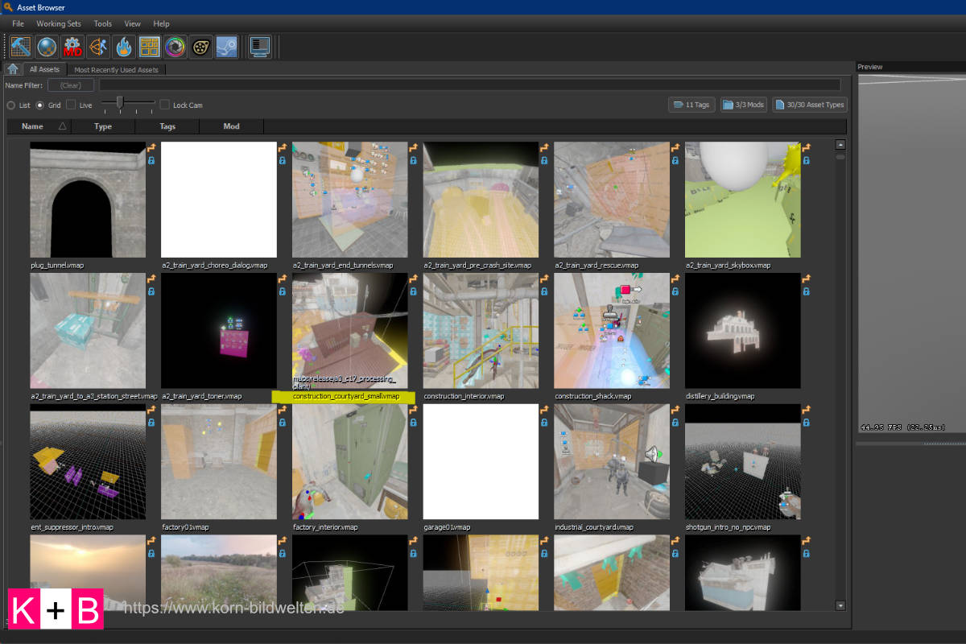Screen dimensions: 966x644
Task: Click orange arrow icon on distillery_building.vmap
Action: pos(806,279)
